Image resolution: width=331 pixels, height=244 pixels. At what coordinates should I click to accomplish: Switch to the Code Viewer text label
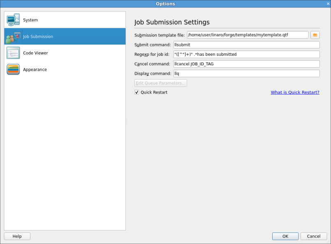pyautogui.click(x=35, y=53)
